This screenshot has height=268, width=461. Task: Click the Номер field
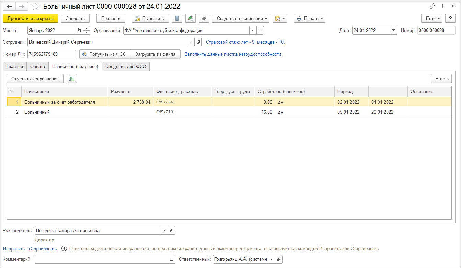tap(436, 31)
